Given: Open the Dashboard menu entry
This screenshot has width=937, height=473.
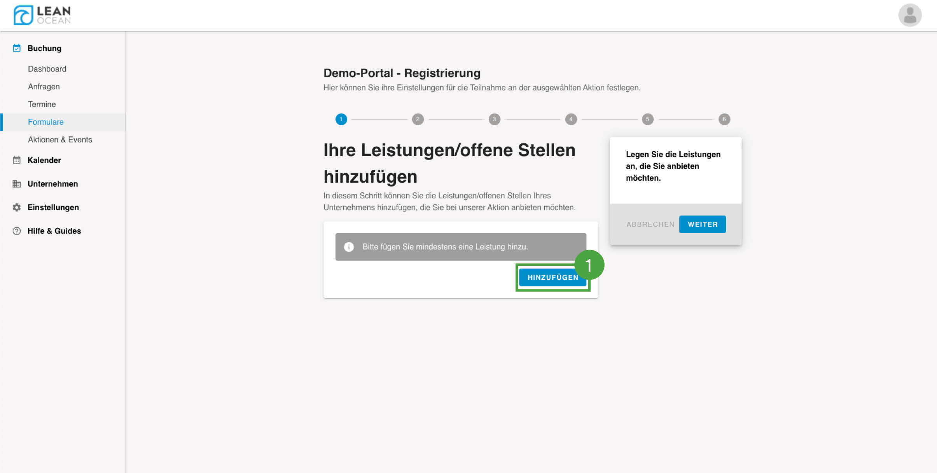Looking at the screenshot, I should point(47,69).
